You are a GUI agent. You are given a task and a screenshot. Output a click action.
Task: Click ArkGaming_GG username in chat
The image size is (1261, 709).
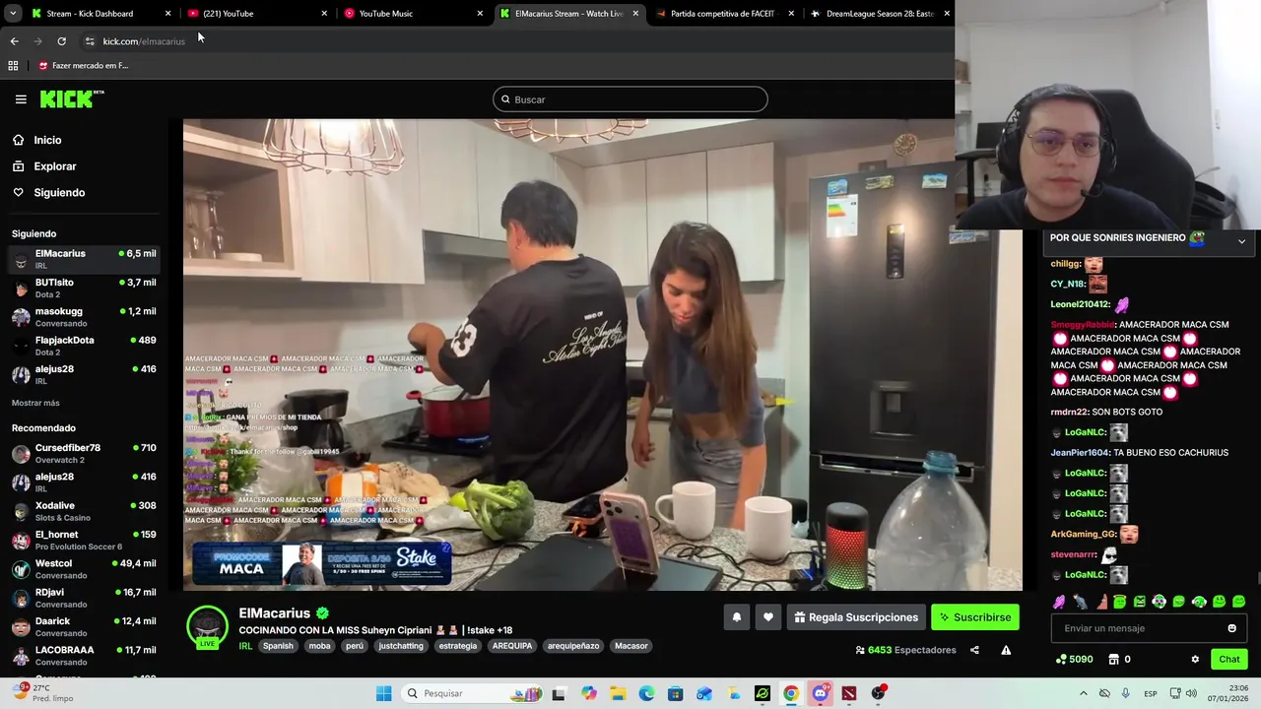point(1083,534)
